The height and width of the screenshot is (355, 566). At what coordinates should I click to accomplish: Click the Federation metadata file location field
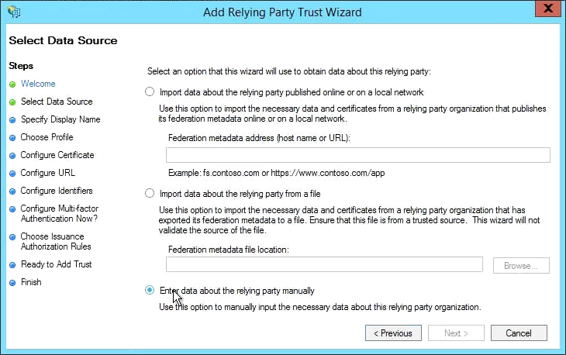324,265
